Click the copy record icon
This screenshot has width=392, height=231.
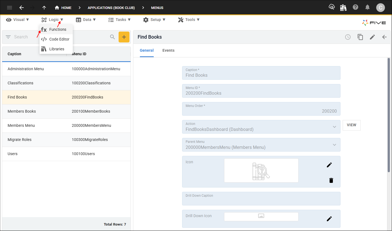tap(360, 37)
